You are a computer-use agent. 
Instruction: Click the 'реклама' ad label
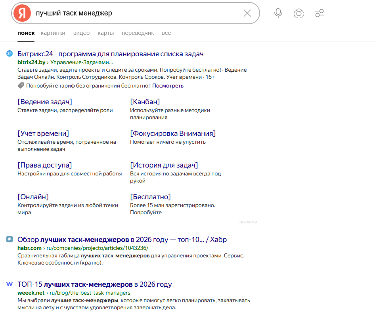(248, 222)
